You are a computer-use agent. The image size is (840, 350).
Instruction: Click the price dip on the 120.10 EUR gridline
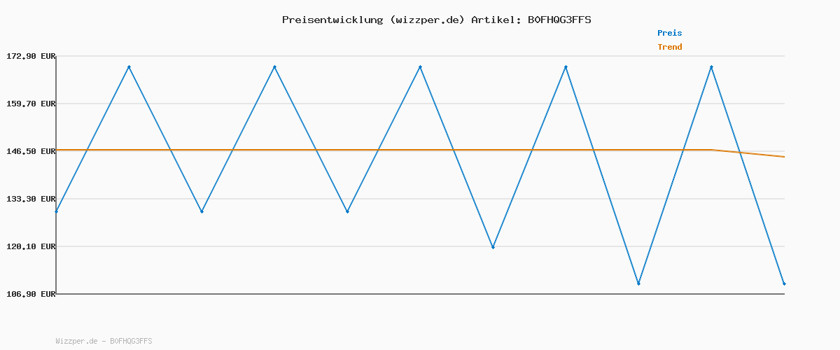pyautogui.click(x=493, y=247)
